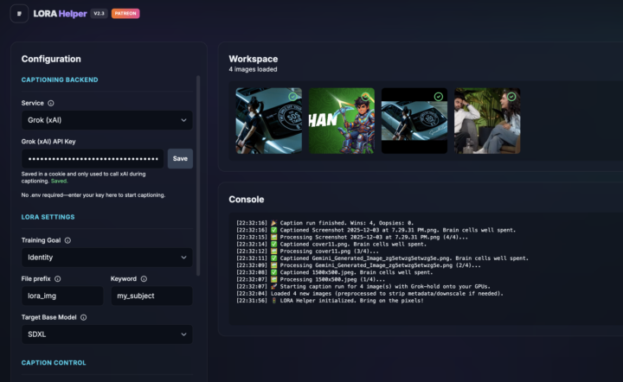Open the Target Base Model dropdown set to SDXL

[x=107, y=334]
